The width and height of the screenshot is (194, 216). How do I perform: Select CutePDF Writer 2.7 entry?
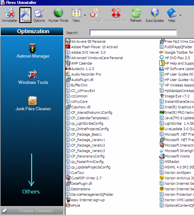pos(84,178)
